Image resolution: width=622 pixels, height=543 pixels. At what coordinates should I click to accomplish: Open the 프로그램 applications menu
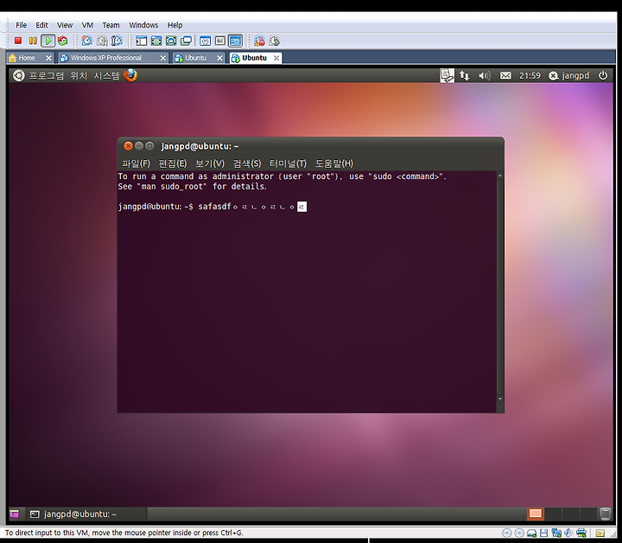point(46,75)
